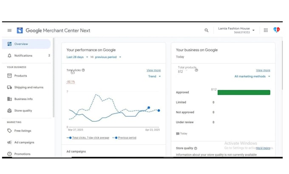This screenshot has width=289, height=174.
Task: Click the Mar 27, 2025 axis date
Action: tap(76, 130)
